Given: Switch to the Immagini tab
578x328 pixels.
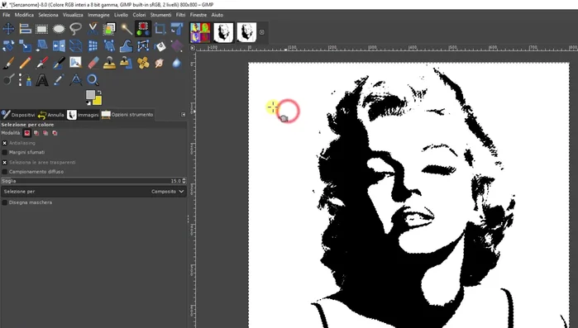Looking at the screenshot, I should pos(83,115).
